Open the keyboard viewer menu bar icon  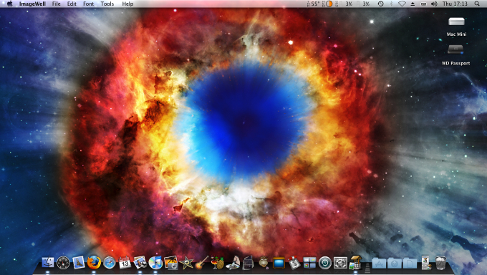coord(423,4)
